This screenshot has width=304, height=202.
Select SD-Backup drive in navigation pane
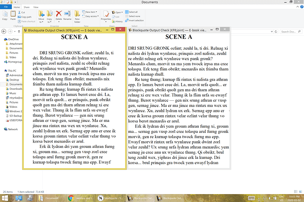coord(14,116)
